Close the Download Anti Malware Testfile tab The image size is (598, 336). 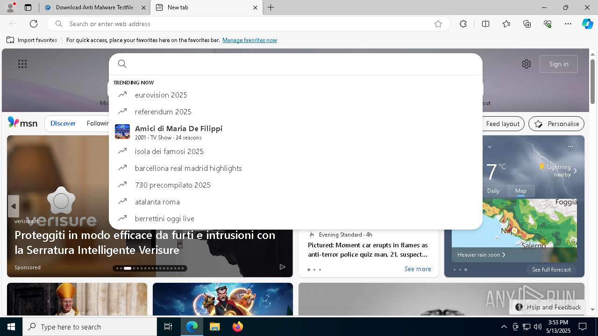click(x=143, y=7)
